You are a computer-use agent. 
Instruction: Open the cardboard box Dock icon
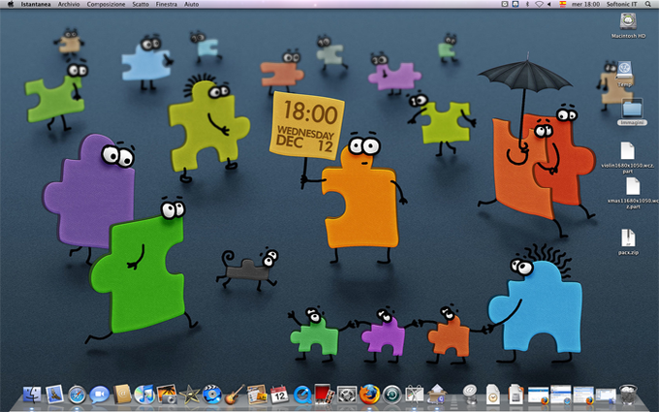[x=437, y=395]
